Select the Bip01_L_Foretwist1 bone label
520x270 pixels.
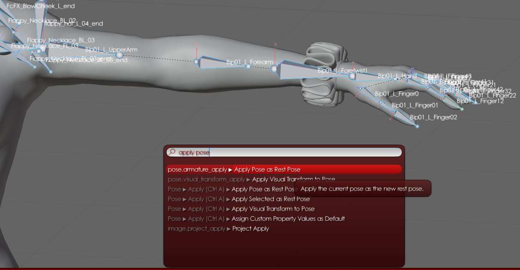pyautogui.click(x=342, y=70)
